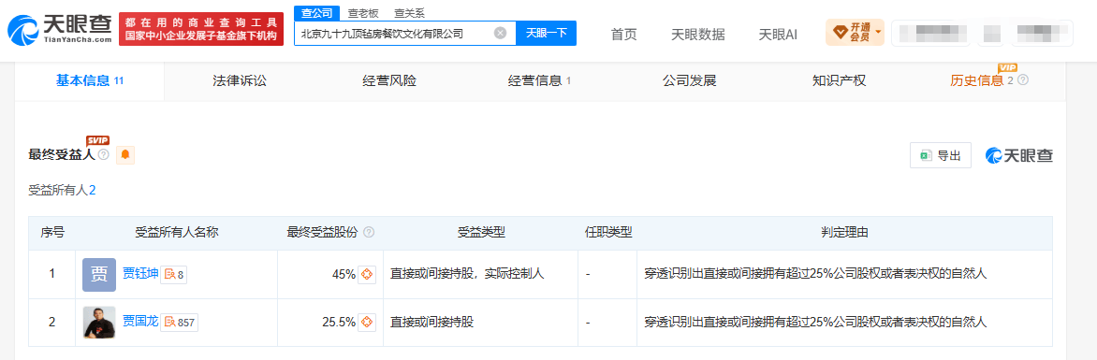Click 贾国龙's related companies badge 857
1097x360 pixels.
pos(179,323)
